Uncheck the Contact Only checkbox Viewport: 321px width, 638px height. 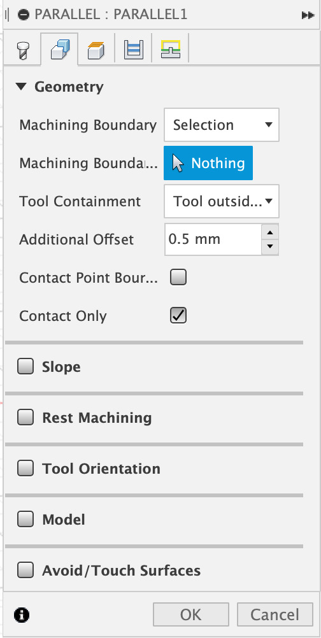tap(178, 316)
